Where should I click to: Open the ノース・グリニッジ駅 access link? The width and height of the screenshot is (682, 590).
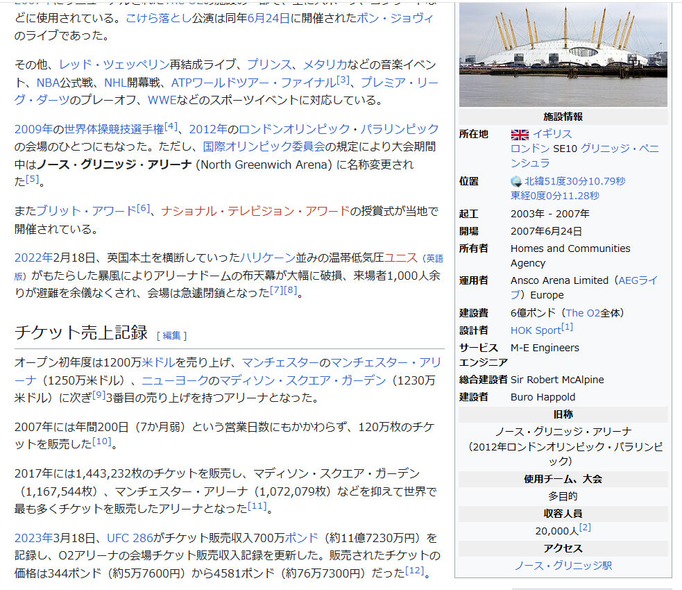[563, 565]
